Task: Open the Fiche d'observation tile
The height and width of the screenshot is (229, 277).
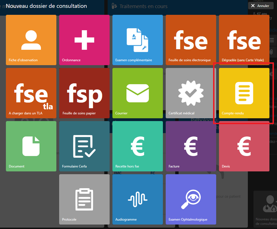Action: [31, 40]
